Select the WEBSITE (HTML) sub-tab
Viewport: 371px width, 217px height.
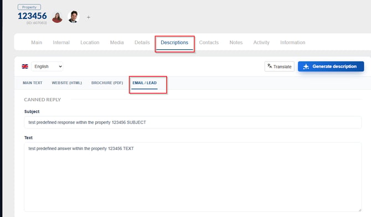(x=66, y=83)
